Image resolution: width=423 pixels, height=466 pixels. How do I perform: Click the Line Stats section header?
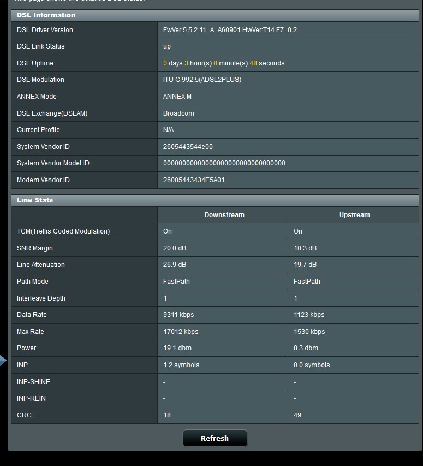(x=35, y=200)
